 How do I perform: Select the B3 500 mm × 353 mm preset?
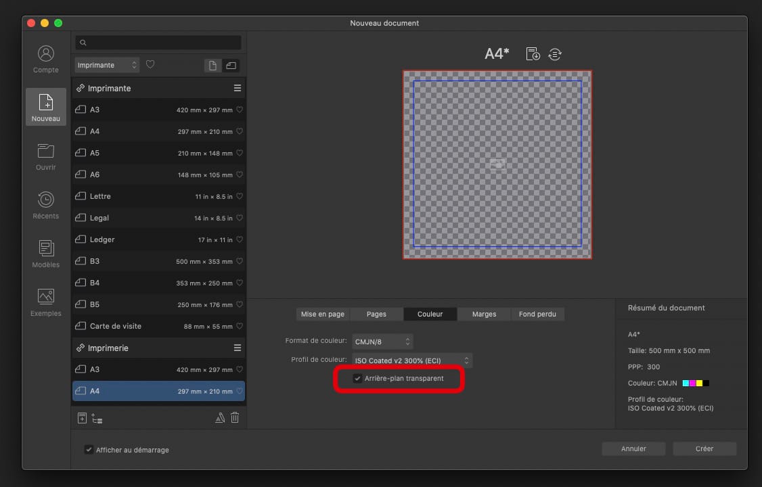158,261
